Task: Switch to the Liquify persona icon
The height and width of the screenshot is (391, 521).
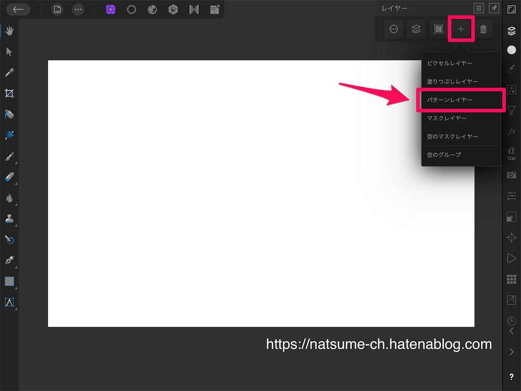Action: pos(152,9)
